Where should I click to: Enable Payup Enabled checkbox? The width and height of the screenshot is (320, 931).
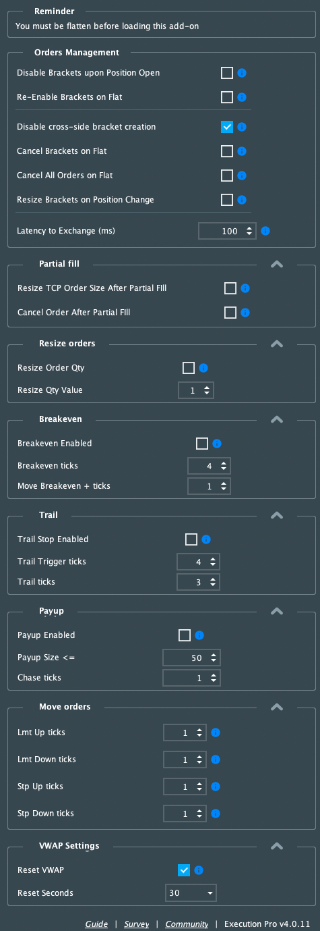[185, 635]
